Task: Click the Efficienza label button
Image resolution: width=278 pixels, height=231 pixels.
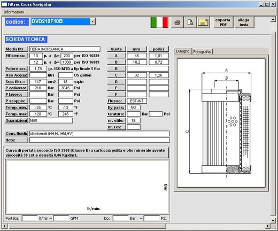Action: (16, 56)
